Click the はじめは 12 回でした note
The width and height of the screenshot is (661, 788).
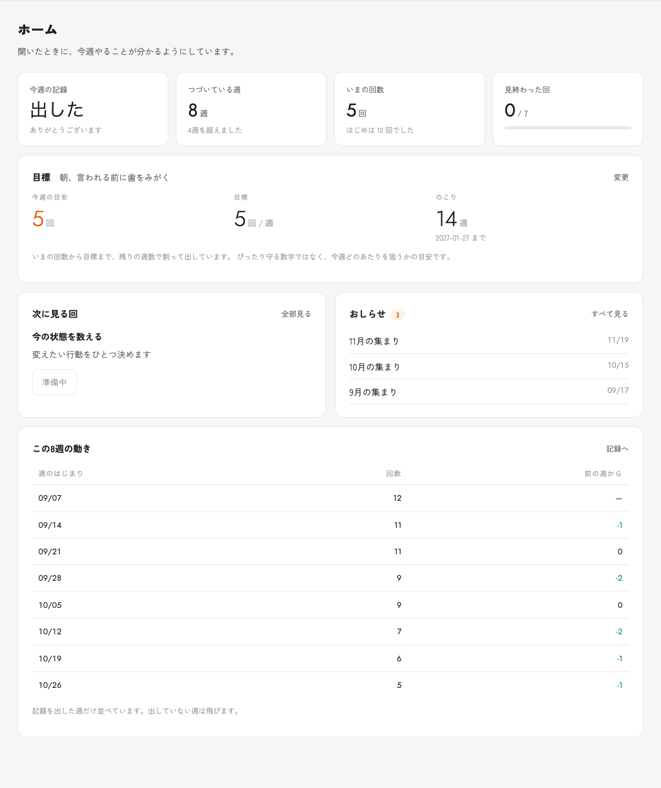380,130
